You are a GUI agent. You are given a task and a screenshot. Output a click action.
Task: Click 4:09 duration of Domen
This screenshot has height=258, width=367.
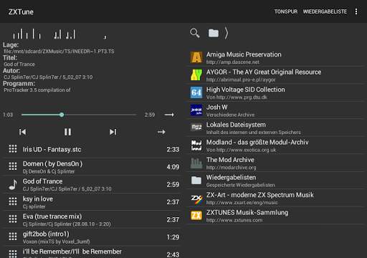tap(173, 167)
